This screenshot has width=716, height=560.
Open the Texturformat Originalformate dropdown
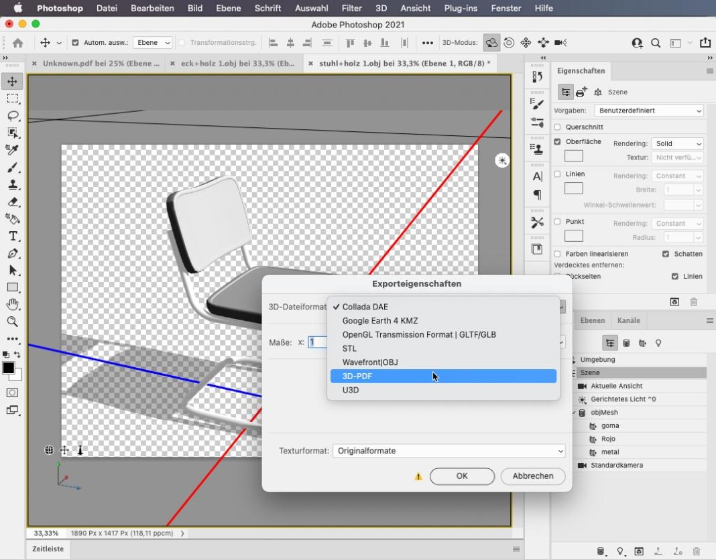pos(449,451)
